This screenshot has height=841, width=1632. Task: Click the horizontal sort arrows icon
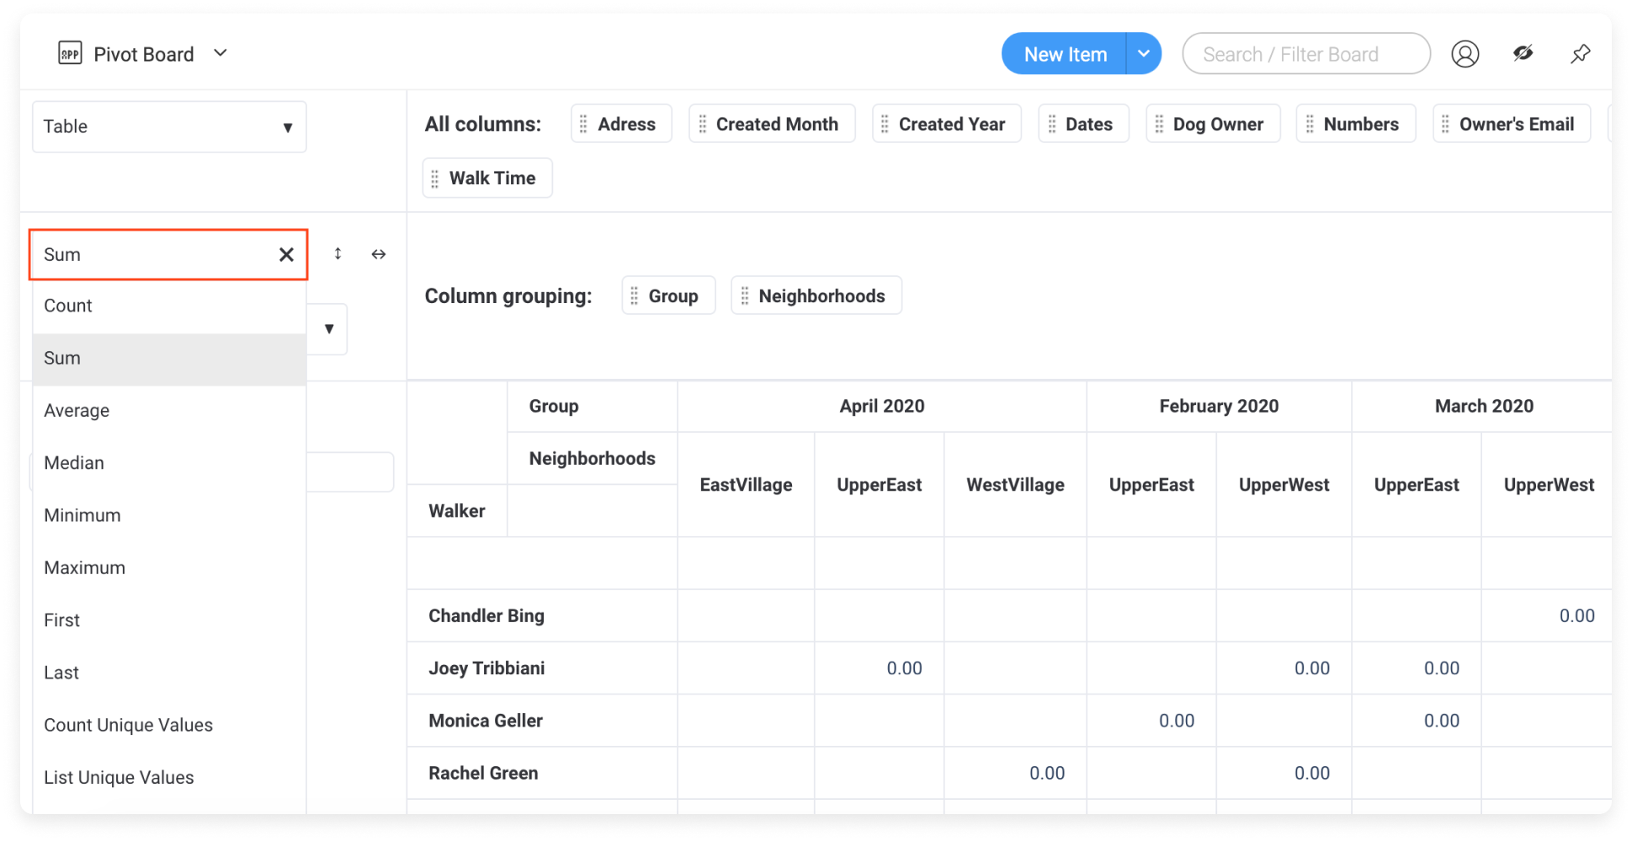[x=379, y=254]
